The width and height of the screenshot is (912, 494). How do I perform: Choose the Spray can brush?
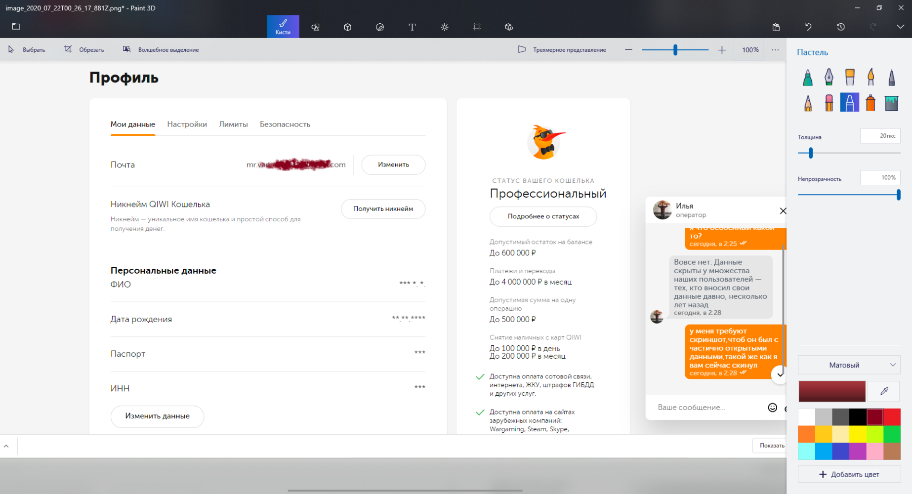coord(871,103)
